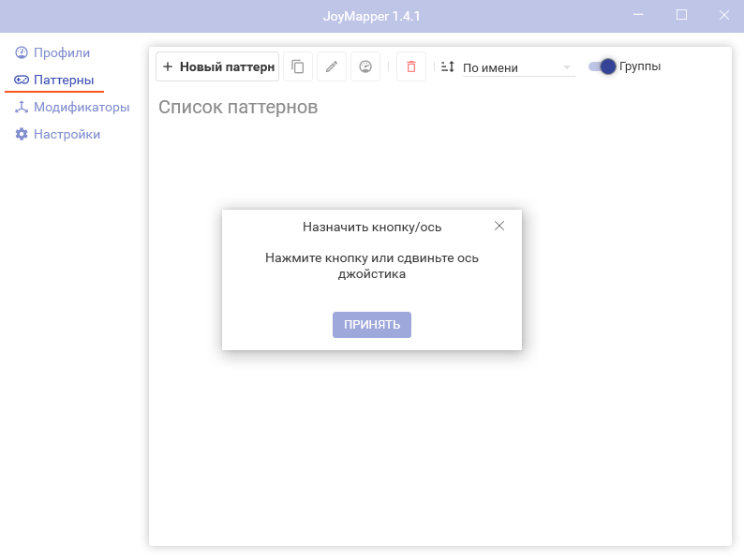
Task: Close the Назначить кнопку/ось dialog
Action: (499, 226)
